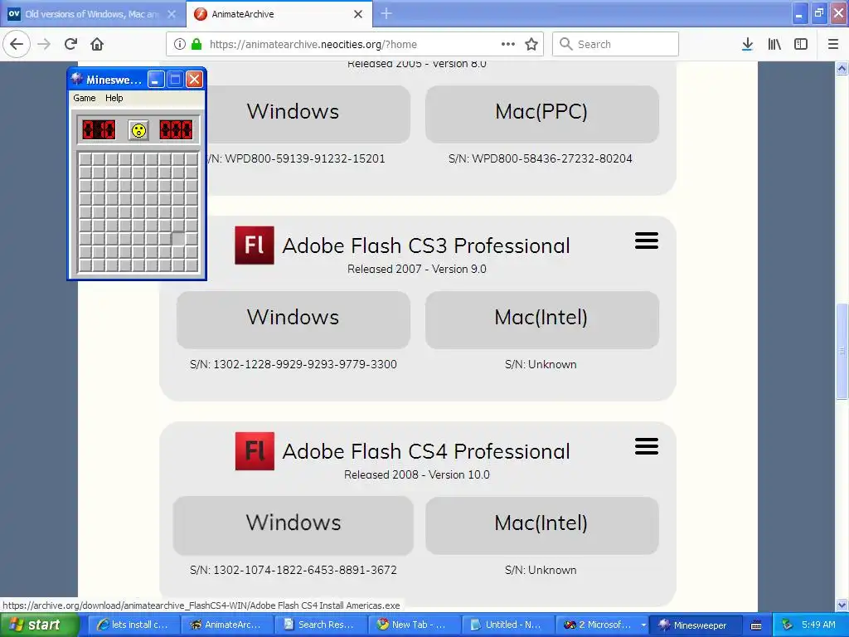
Task: Click the Minesweeper smiley face reset button
Action: point(138,130)
